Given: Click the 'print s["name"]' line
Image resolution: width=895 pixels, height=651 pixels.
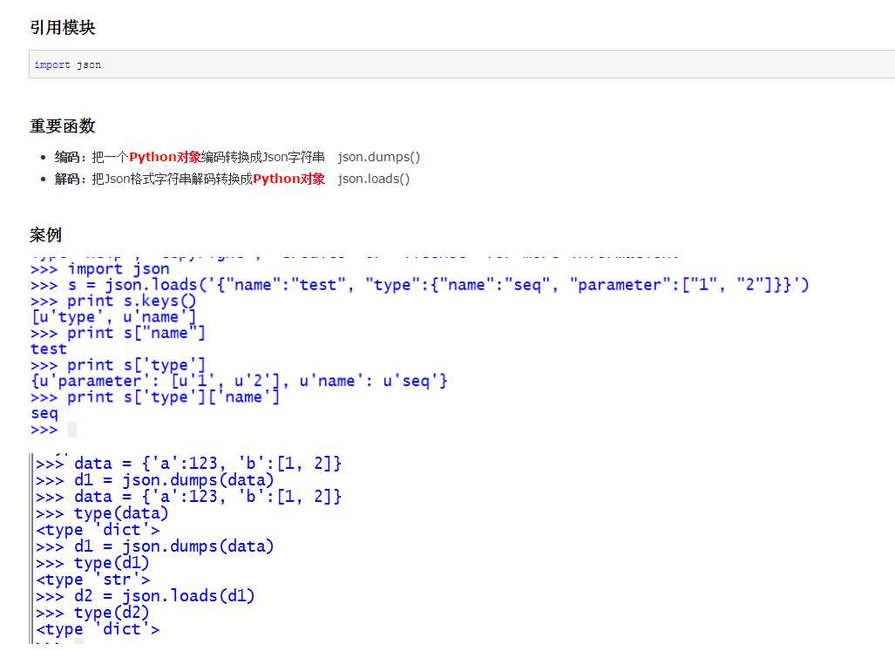Looking at the screenshot, I should pos(119,333).
